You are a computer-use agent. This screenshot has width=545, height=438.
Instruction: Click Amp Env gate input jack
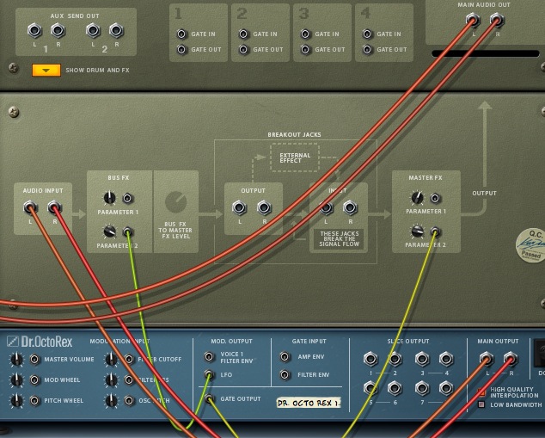285,356
